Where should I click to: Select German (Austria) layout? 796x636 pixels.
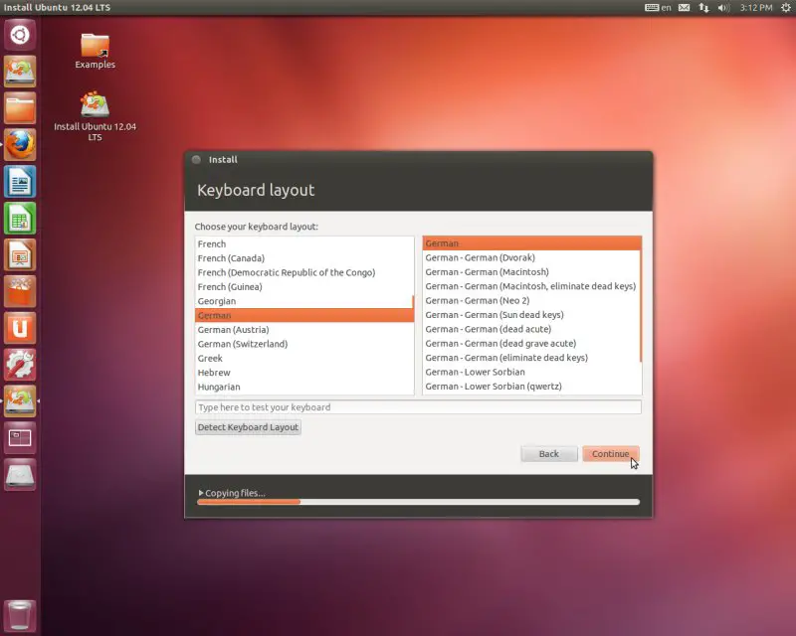(x=304, y=330)
